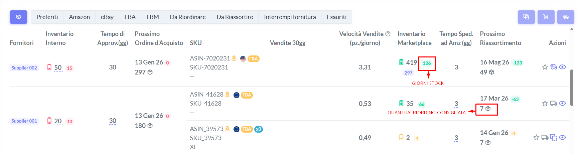
Task: Click the Amazon icon next to ASIN_41628
Action: click(228, 95)
